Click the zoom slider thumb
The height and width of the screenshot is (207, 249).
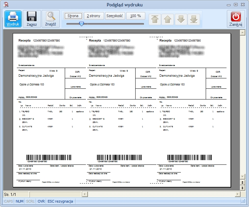(82, 24)
